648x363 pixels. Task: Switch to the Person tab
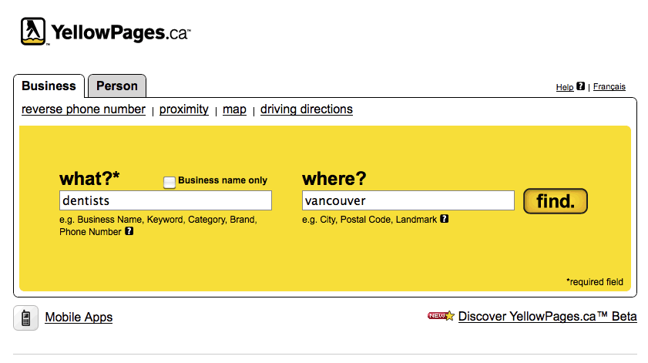point(117,86)
